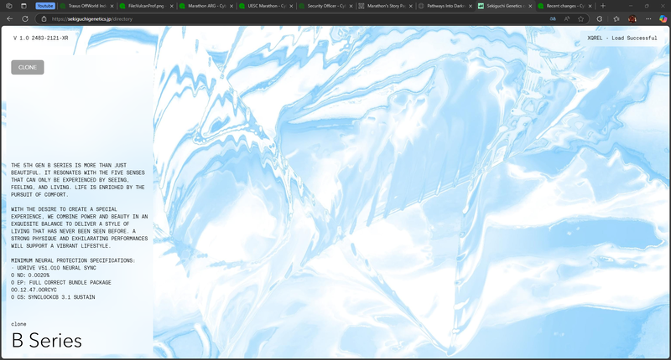Open the Read aloud icon in address bar
The height and width of the screenshot is (360, 671).
click(566, 18)
